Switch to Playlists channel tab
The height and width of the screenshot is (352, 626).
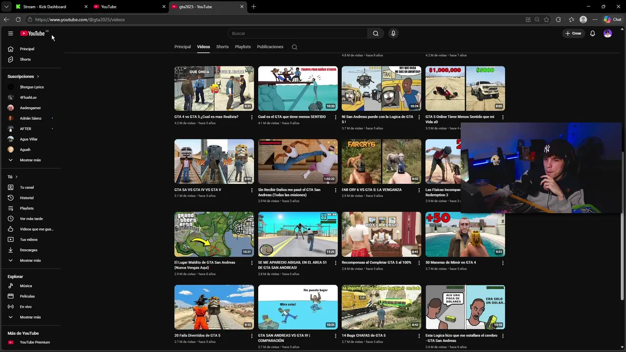click(243, 47)
